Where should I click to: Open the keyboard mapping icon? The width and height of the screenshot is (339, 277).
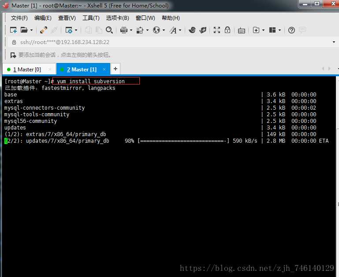[241, 31]
